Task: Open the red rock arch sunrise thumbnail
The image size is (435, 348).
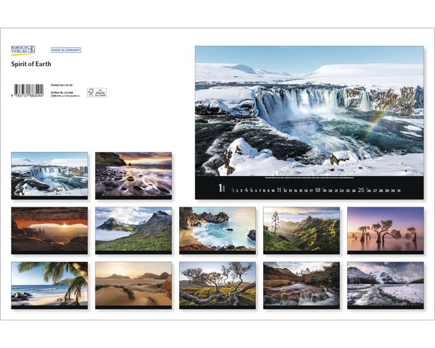Action: 49,230
